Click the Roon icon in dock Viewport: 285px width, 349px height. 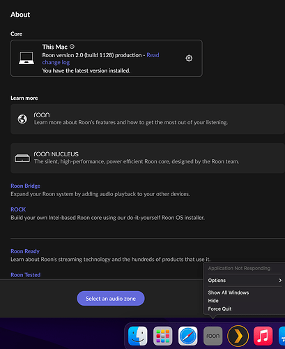coord(213,336)
